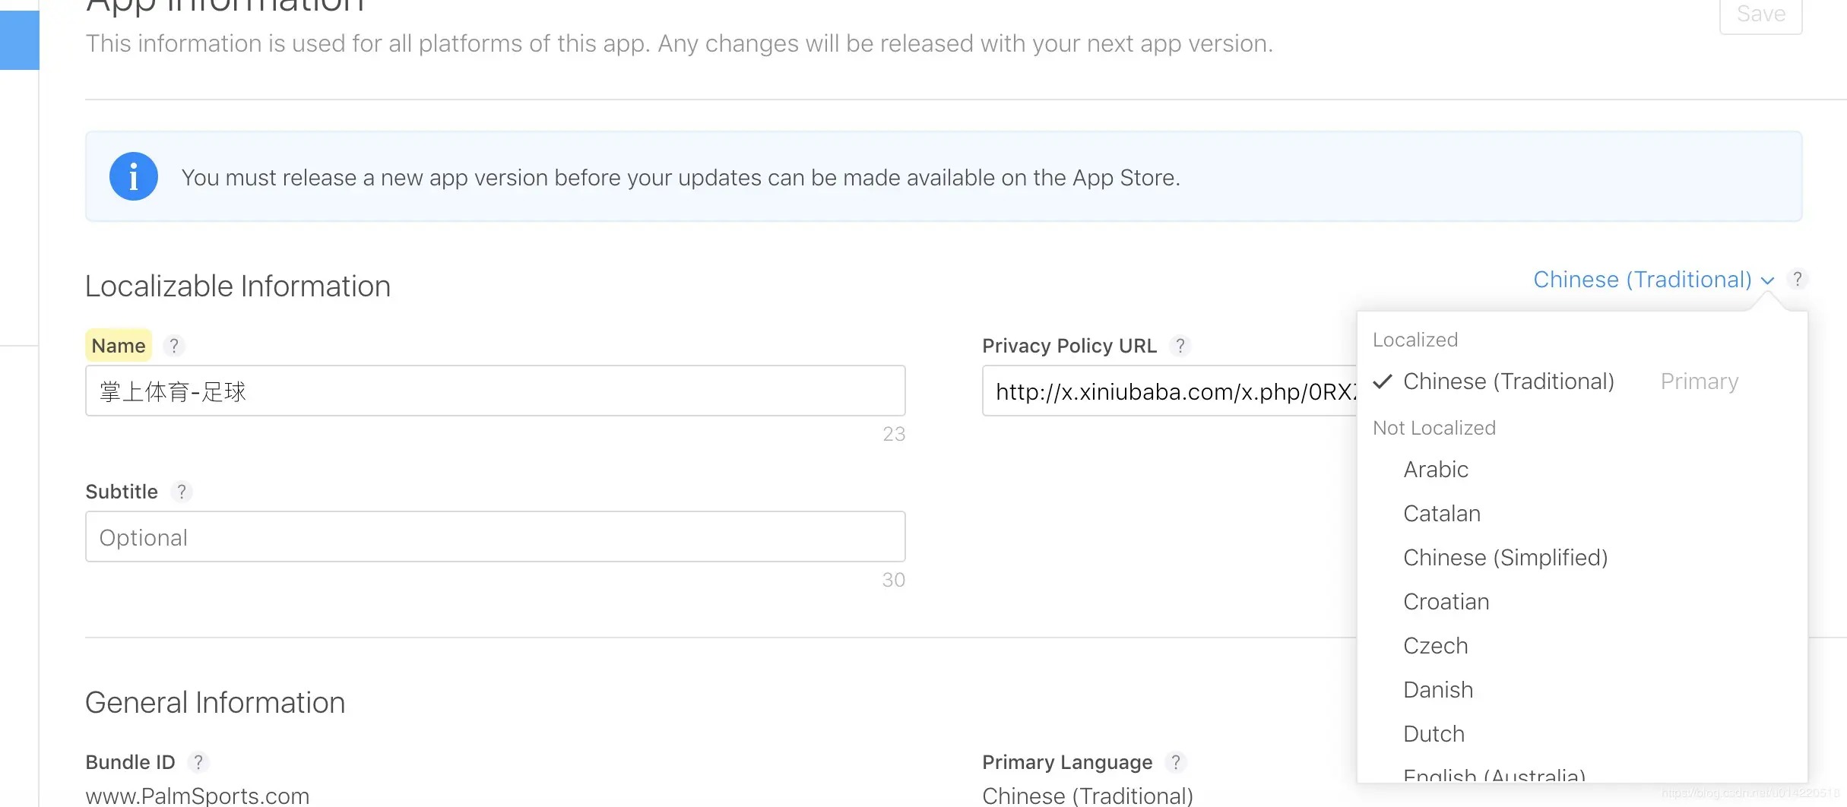Select Czech from Not Localized list

tap(1435, 646)
